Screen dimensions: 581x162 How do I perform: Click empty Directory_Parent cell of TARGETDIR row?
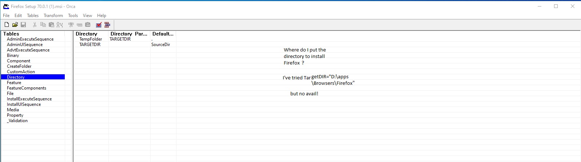click(x=129, y=45)
